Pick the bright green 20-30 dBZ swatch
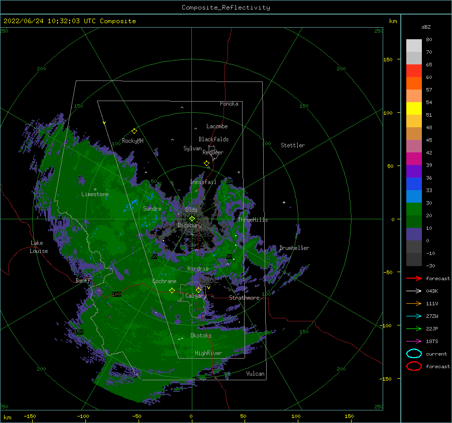Screen dimensions: 452x423 click(x=414, y=209)
